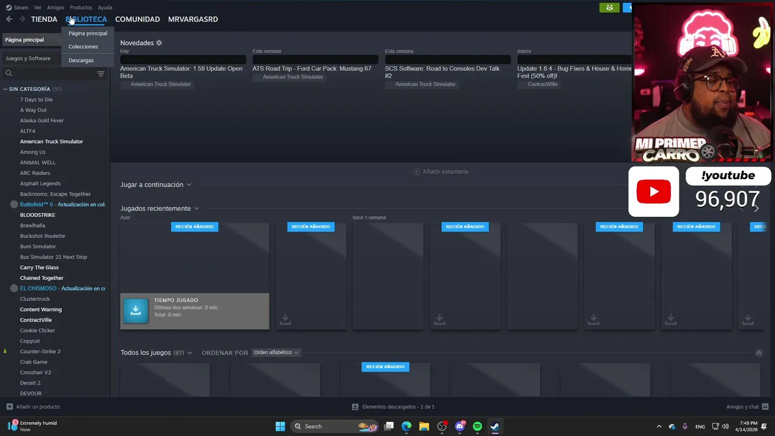Click the Elementos descargados download icon
775x436 pixels.
pyautogui.click(x=355, y=407)
